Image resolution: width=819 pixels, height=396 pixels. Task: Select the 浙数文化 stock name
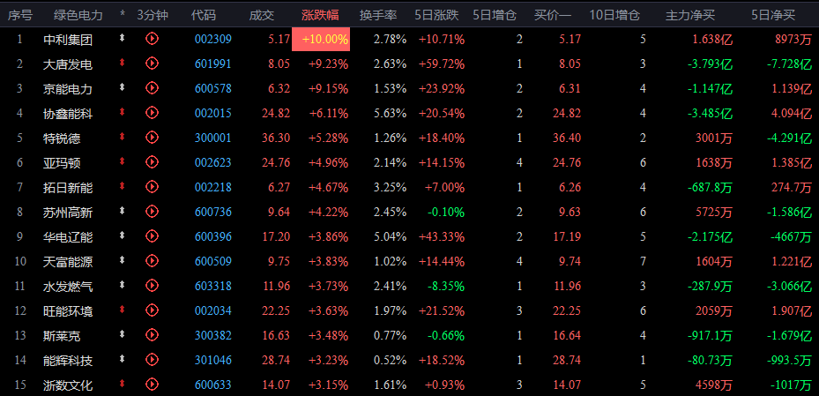tap(68, 385)
